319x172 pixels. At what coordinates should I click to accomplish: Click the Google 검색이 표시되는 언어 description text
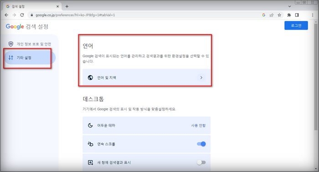[x=146, y=59]
